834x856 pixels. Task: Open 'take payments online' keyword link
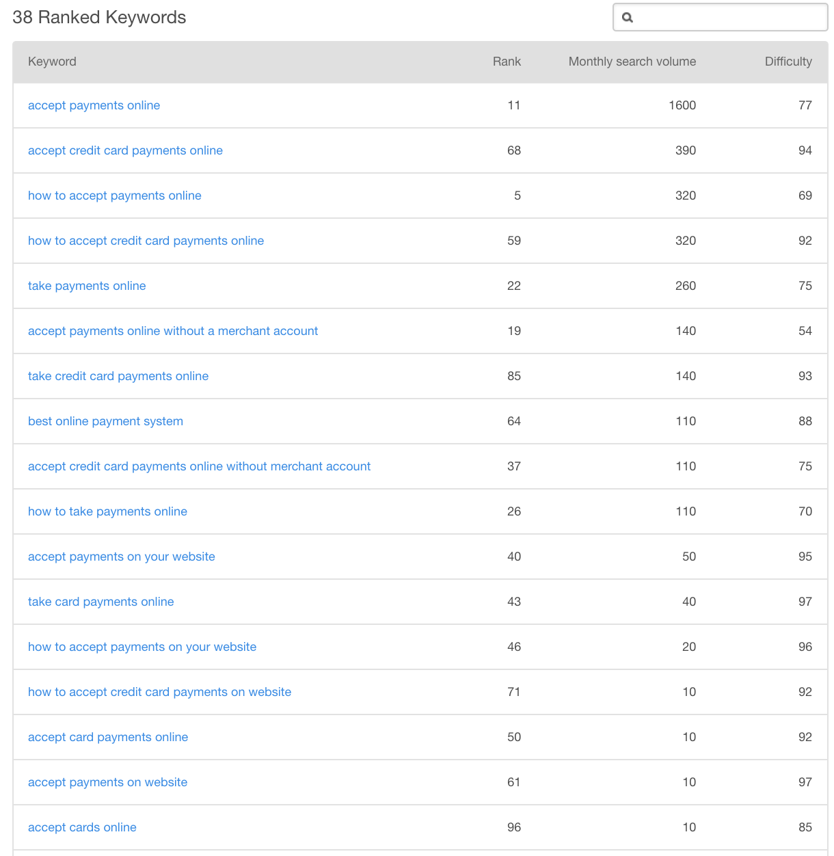tap(87, 286)
